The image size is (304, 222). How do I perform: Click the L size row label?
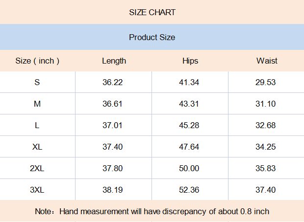[x=37, y=125]
